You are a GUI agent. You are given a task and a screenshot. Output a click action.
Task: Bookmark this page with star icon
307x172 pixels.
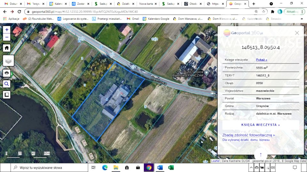pos(264,12)
